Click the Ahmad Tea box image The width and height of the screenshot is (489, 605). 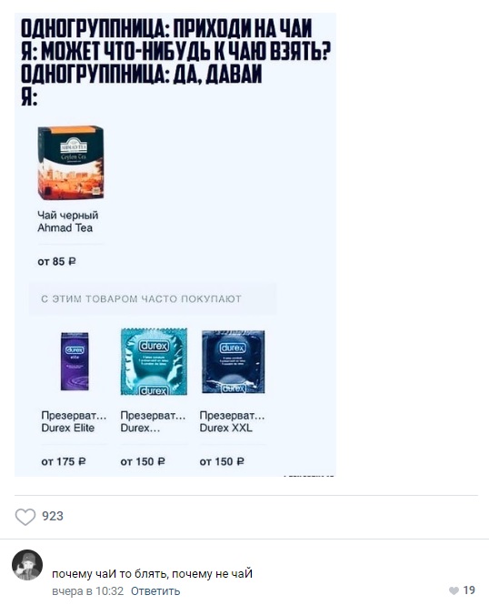71,163
